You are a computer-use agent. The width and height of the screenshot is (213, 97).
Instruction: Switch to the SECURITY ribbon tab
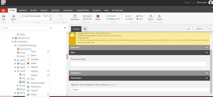coord(96,10)
